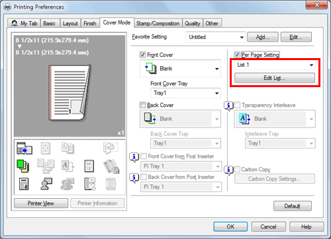
Task: Open the Transparency Interleave Blank dropdown
Action: coord(275,119)
